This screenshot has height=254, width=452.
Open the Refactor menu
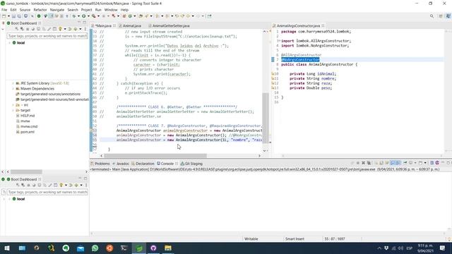40,10
